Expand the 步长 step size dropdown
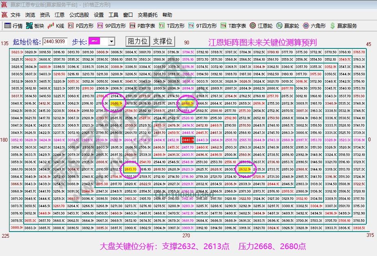Image resolution: width=377 pixels, height=256 pixels. tap(111, 41)
